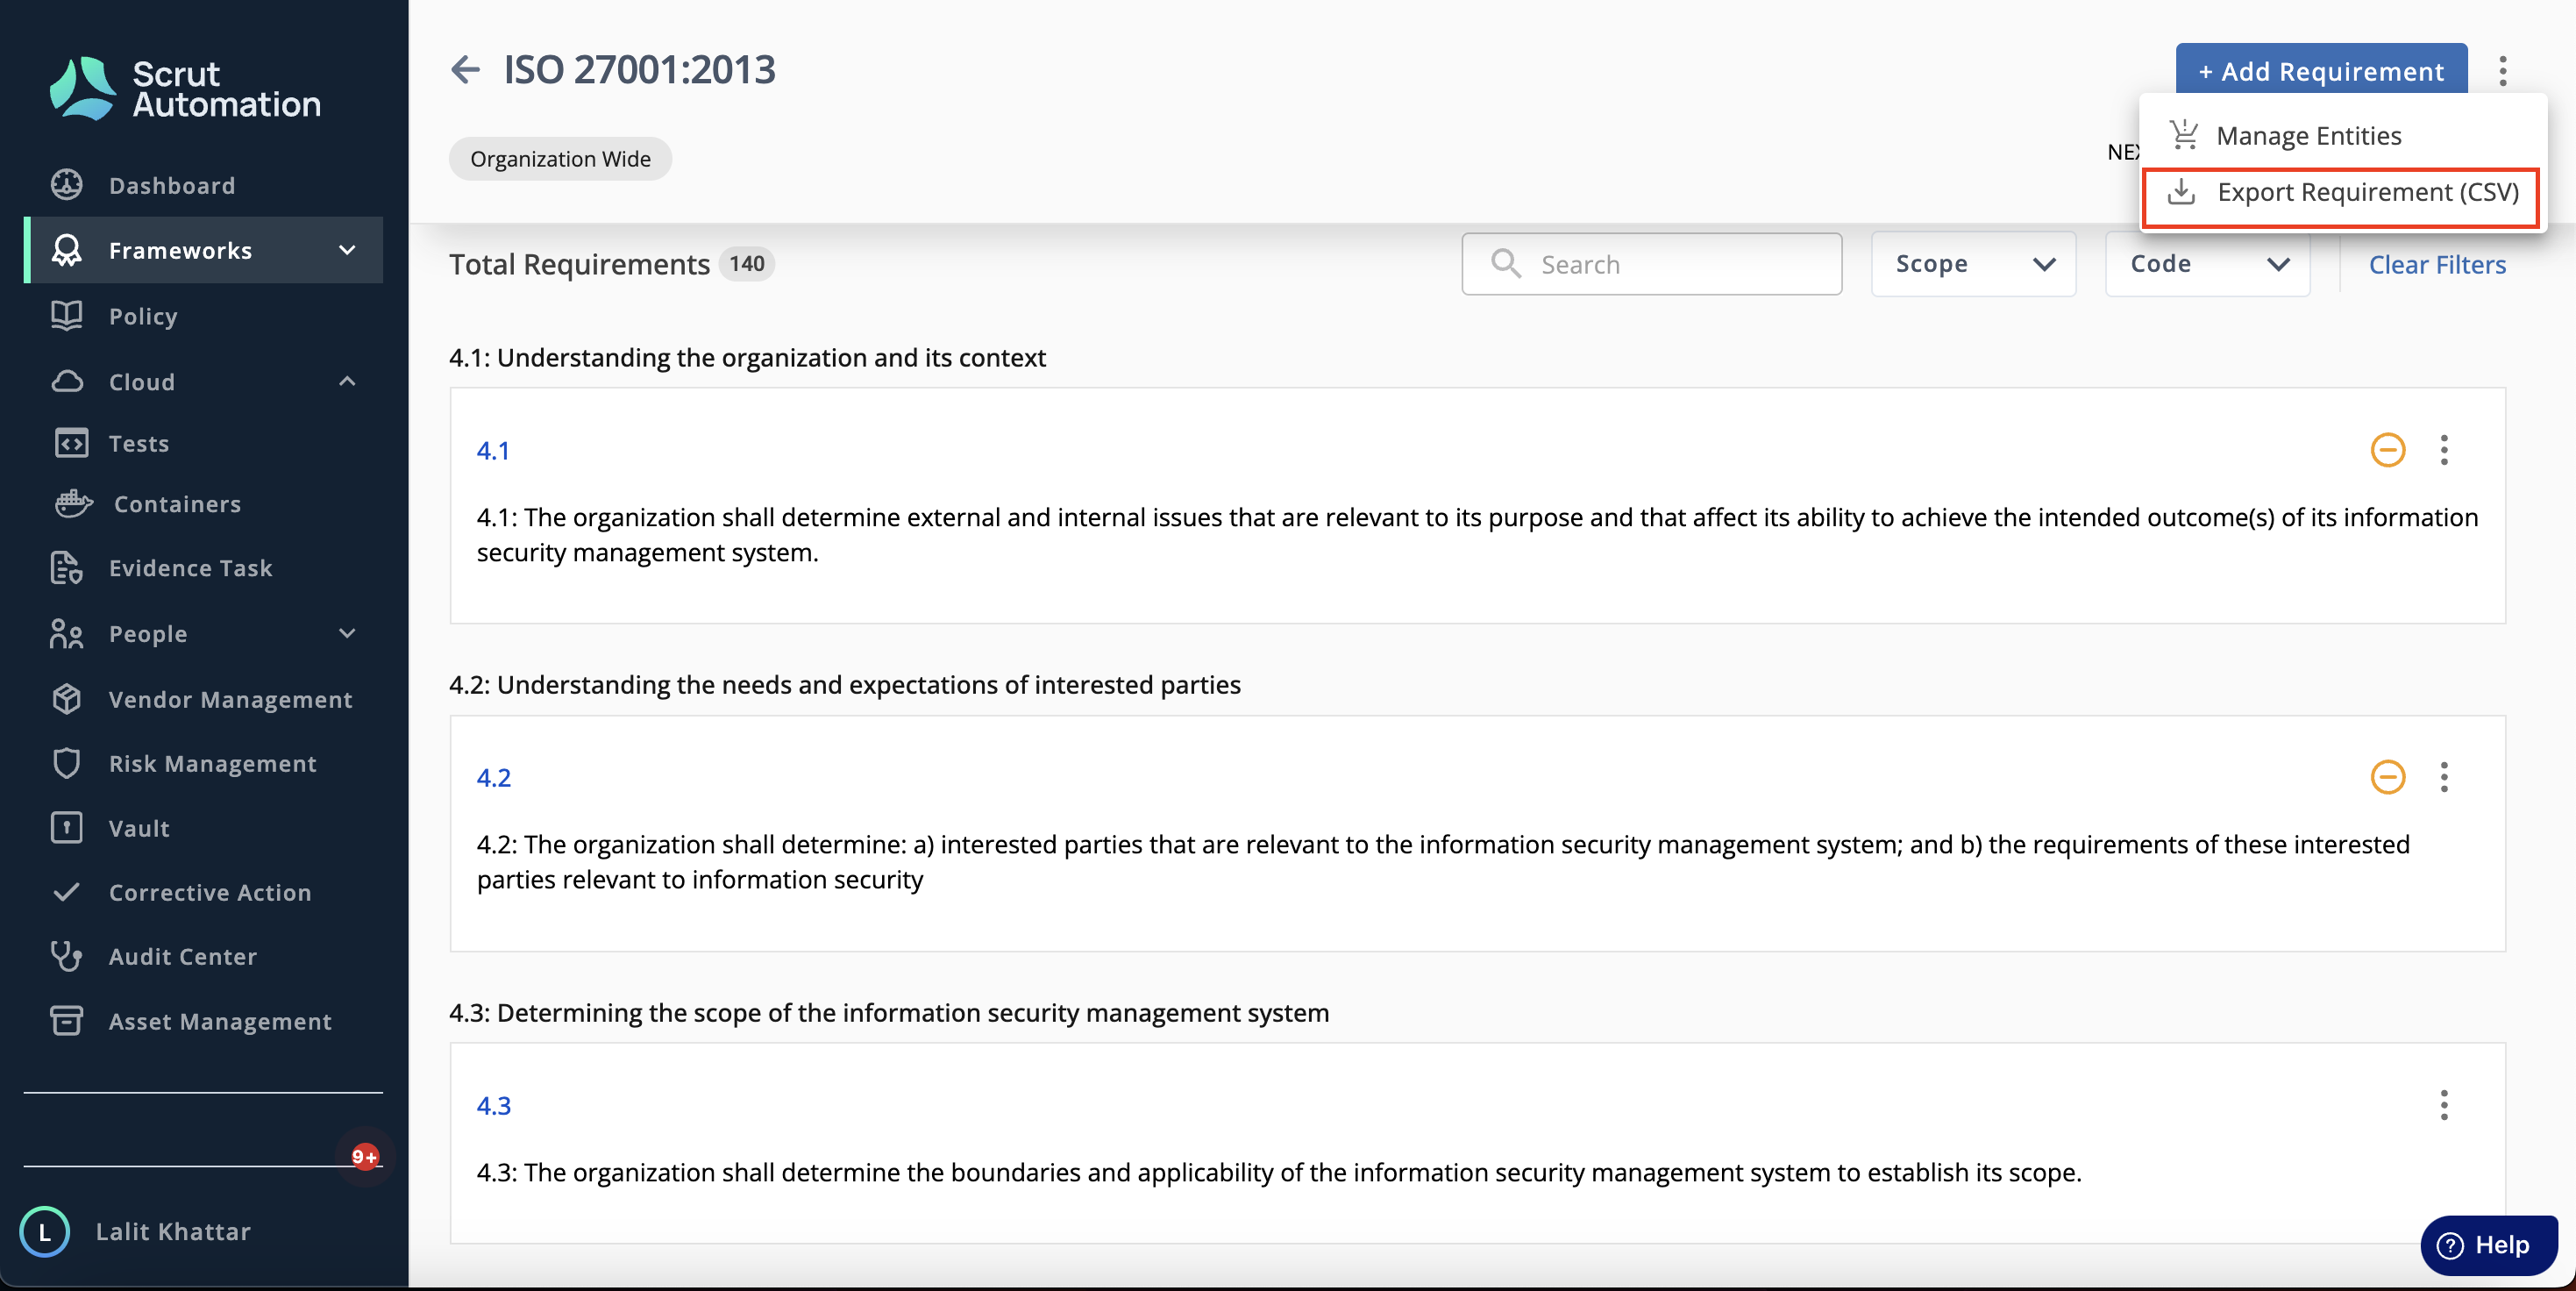Viewport: 2576px width, 1291px height.
Task: Click heading 4.3: Determining the scope
Action: (x=889, y=1012)
